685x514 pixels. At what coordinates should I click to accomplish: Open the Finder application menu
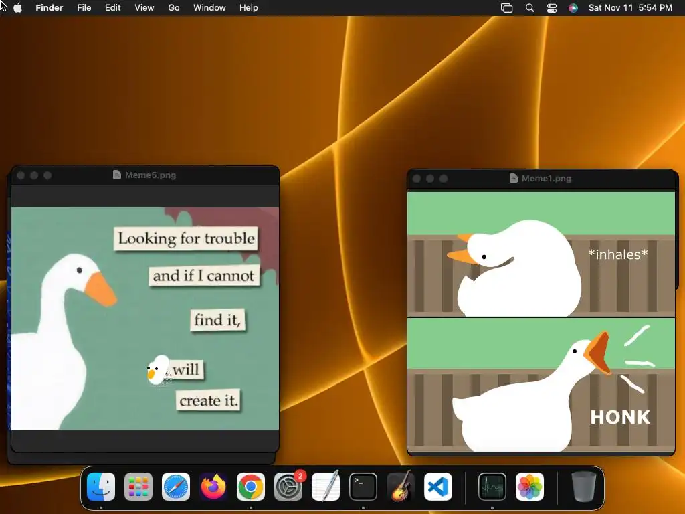pos(50,8)
